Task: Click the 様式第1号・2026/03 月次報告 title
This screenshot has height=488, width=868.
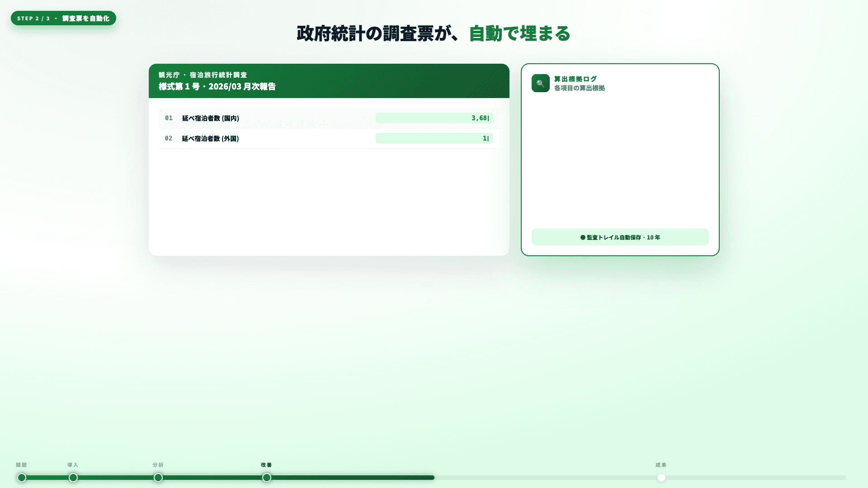Action: [217, 86]
